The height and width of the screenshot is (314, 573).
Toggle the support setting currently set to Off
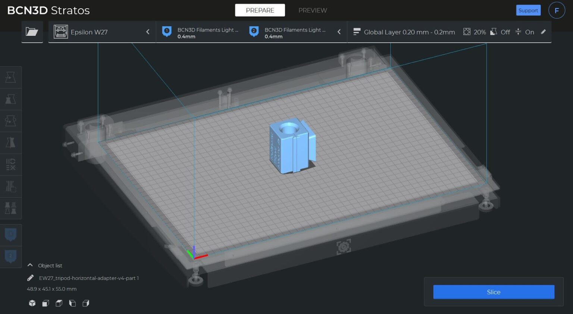500,32
